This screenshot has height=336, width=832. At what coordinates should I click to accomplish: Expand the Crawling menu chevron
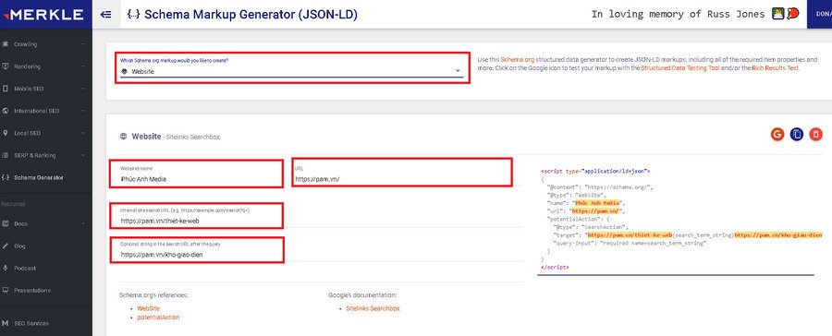[x=83, y=44]
